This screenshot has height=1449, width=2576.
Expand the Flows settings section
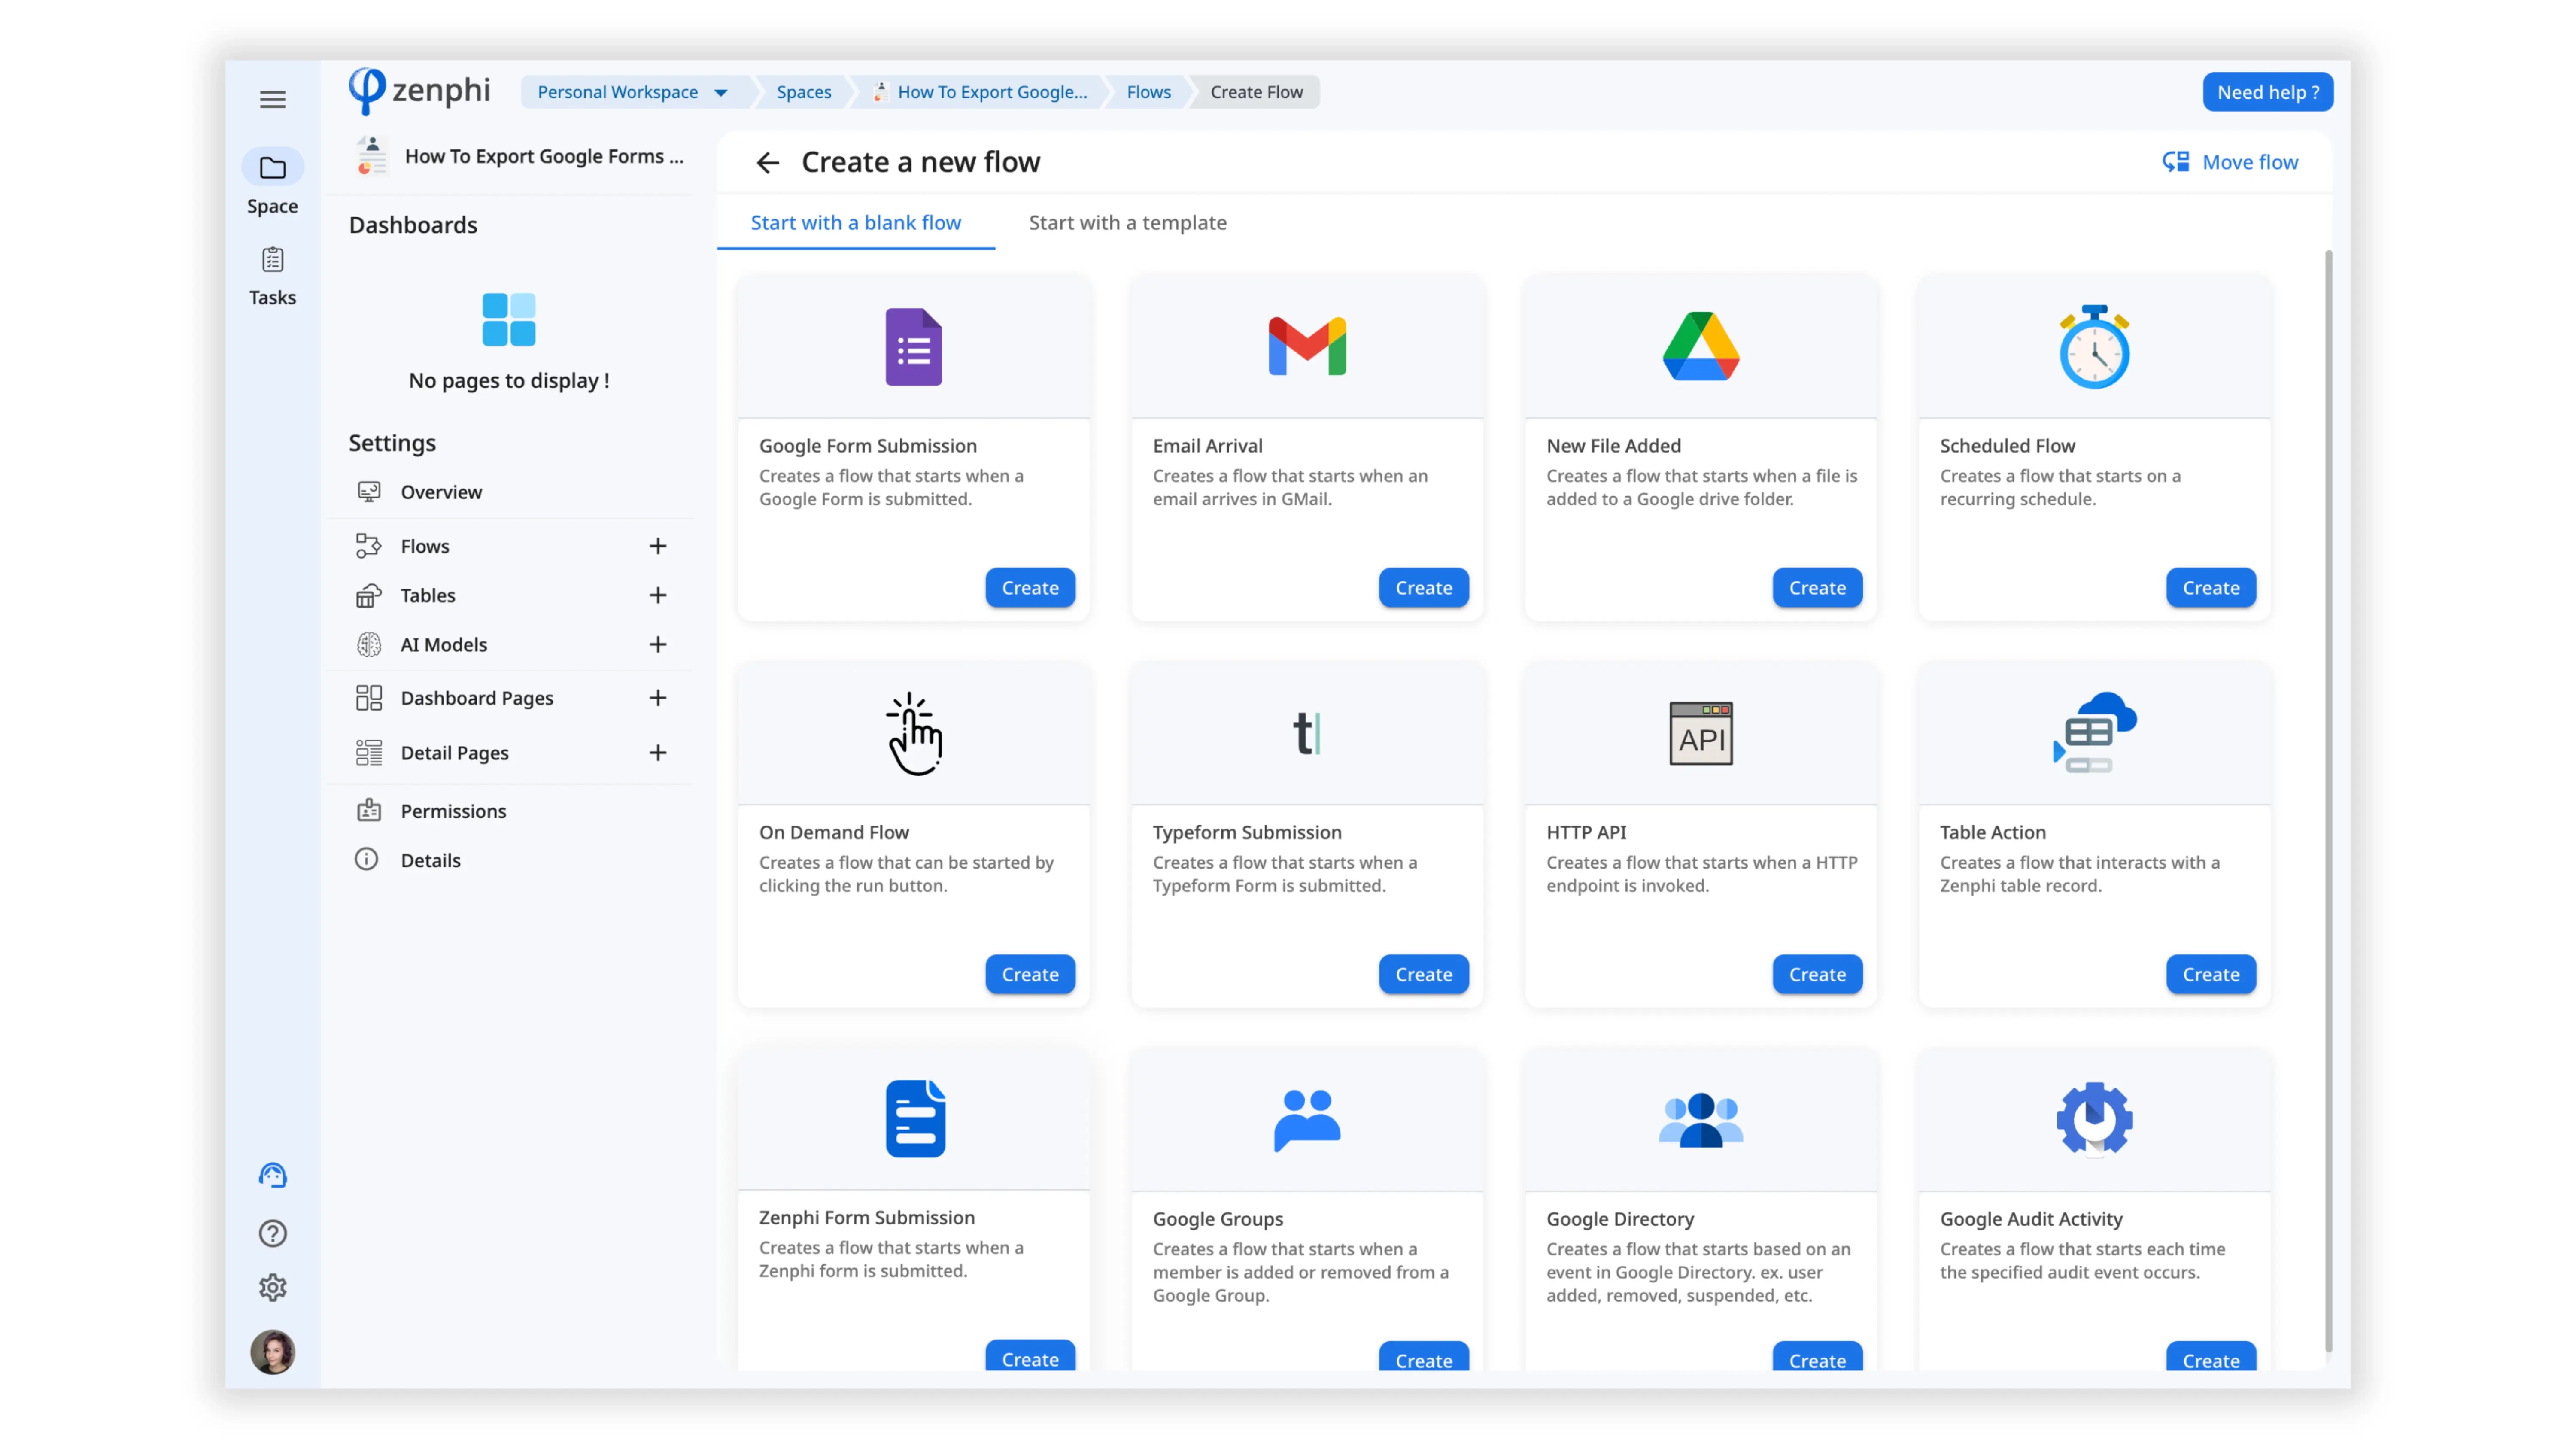coord(656,545)
